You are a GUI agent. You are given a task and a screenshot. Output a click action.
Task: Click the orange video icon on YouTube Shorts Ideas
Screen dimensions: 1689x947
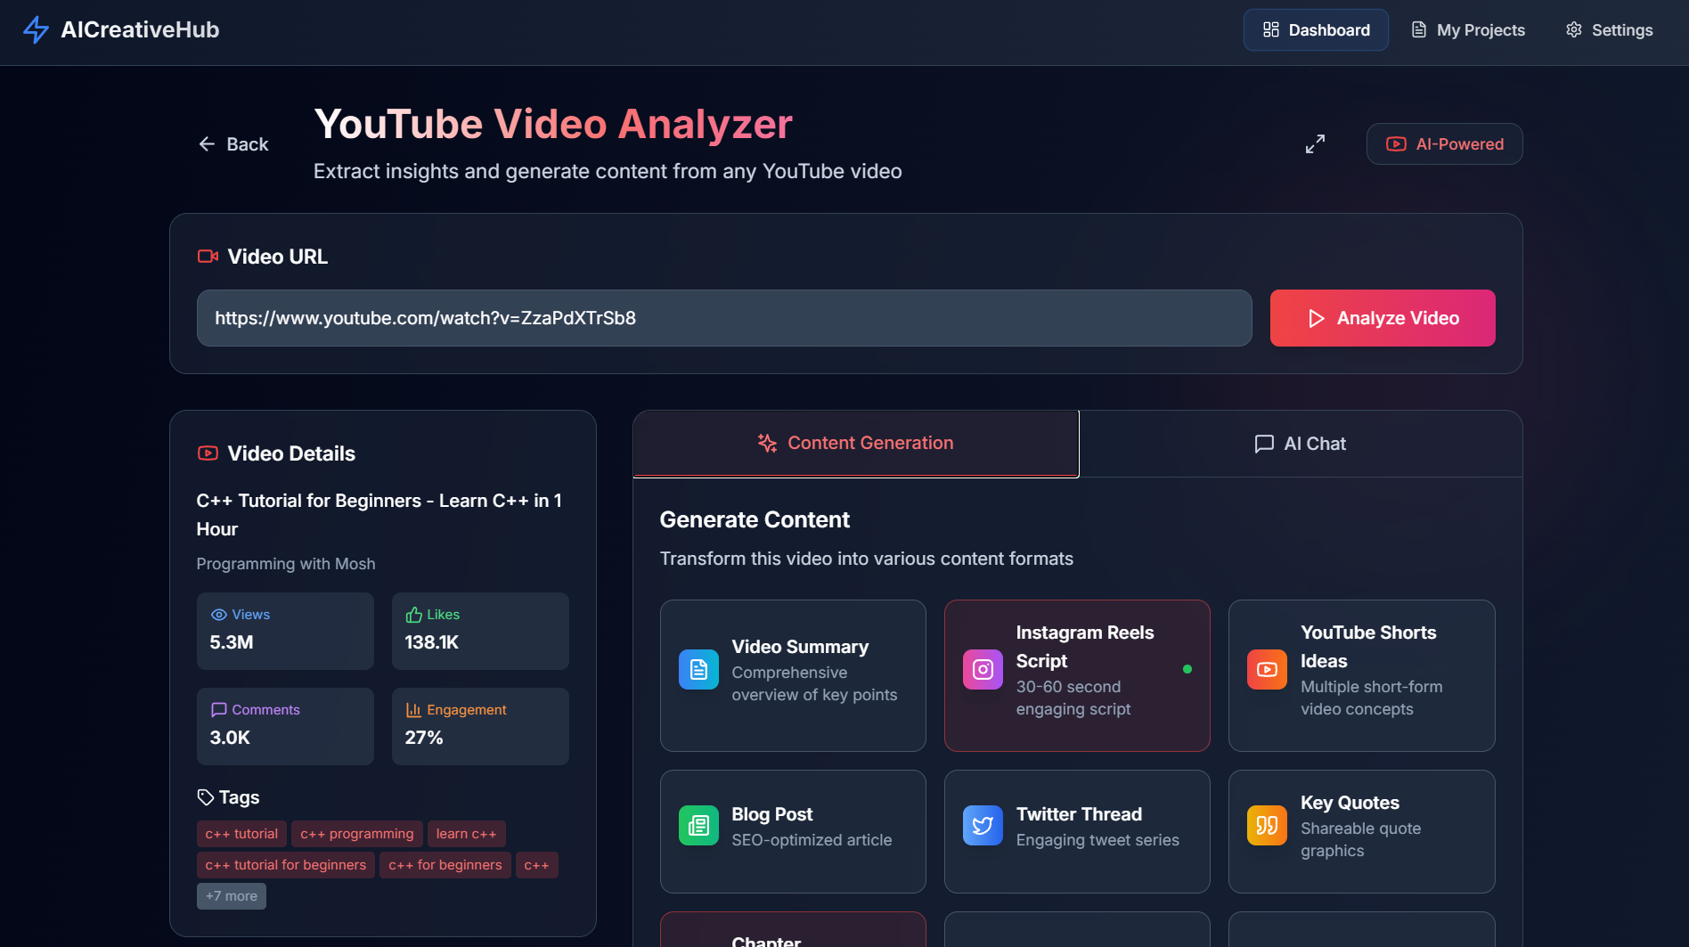coord(1267,669)
